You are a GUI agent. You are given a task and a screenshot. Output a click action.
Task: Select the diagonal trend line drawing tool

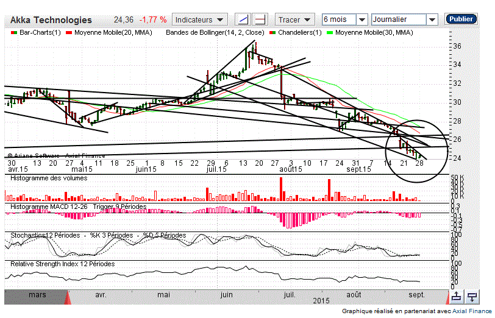coord(243,19)
